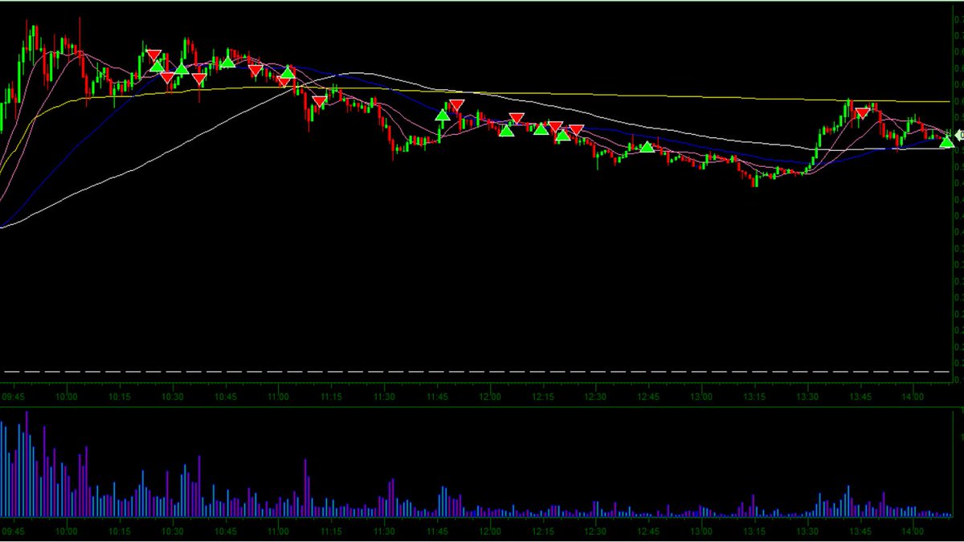
Task: Click the red sell triangle near 11:11
Action: [x=320, y=101]
